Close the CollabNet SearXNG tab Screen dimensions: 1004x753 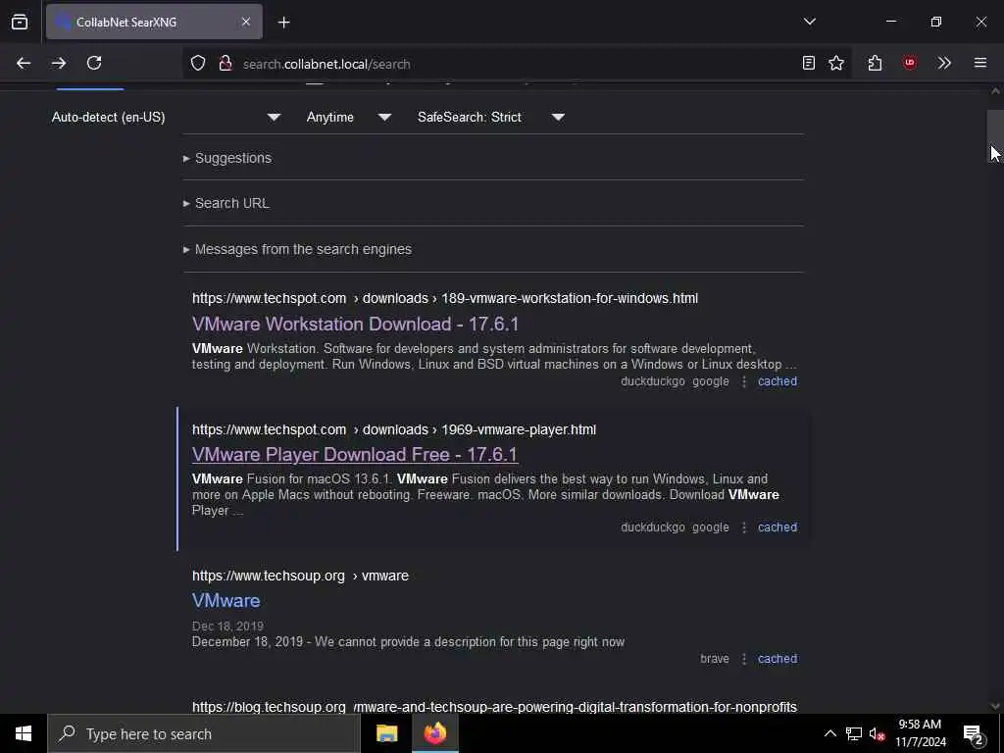tap(246, 22)
